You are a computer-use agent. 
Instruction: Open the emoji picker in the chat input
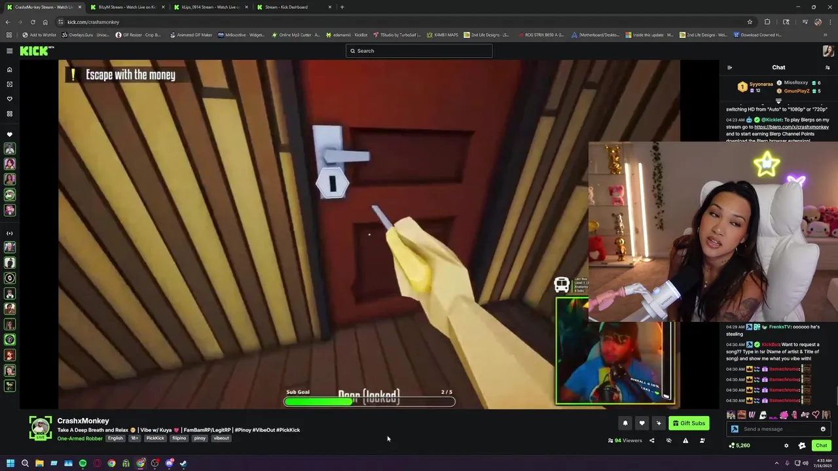click(823, 429)
